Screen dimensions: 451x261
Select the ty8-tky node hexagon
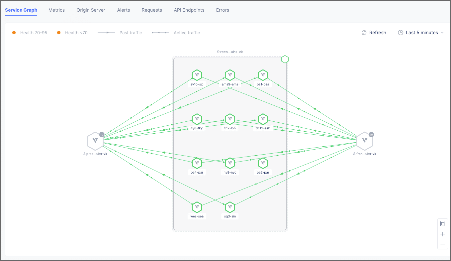(197, 119)
